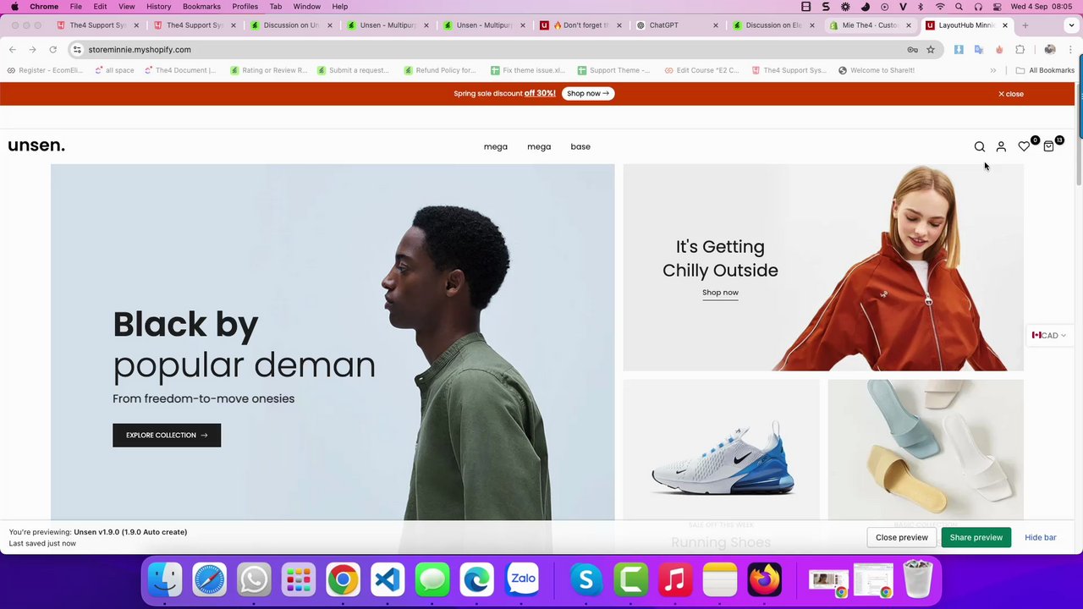Viewport: 1083px width, 609px height.
Task: Expand hidden bookmarks overflow chevron
Action: (x=992, y=70)
